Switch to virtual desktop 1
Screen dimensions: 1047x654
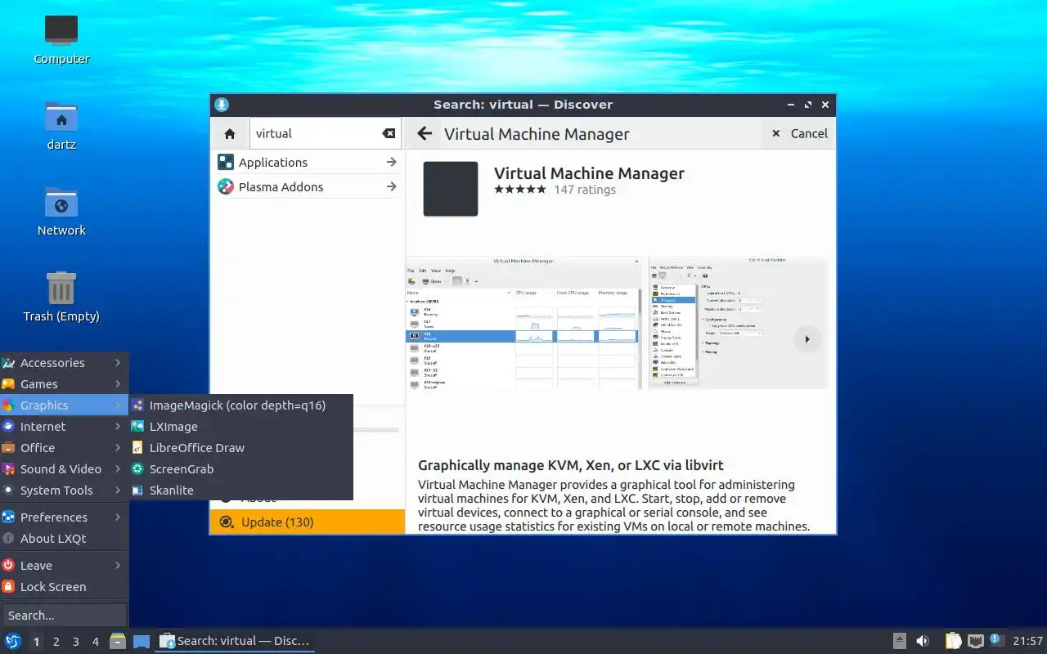(x=36, y=642)
